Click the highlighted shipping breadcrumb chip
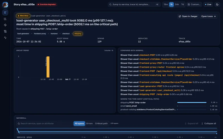The width and height of the screenshot is (223, 139). (x=78, y=34)
